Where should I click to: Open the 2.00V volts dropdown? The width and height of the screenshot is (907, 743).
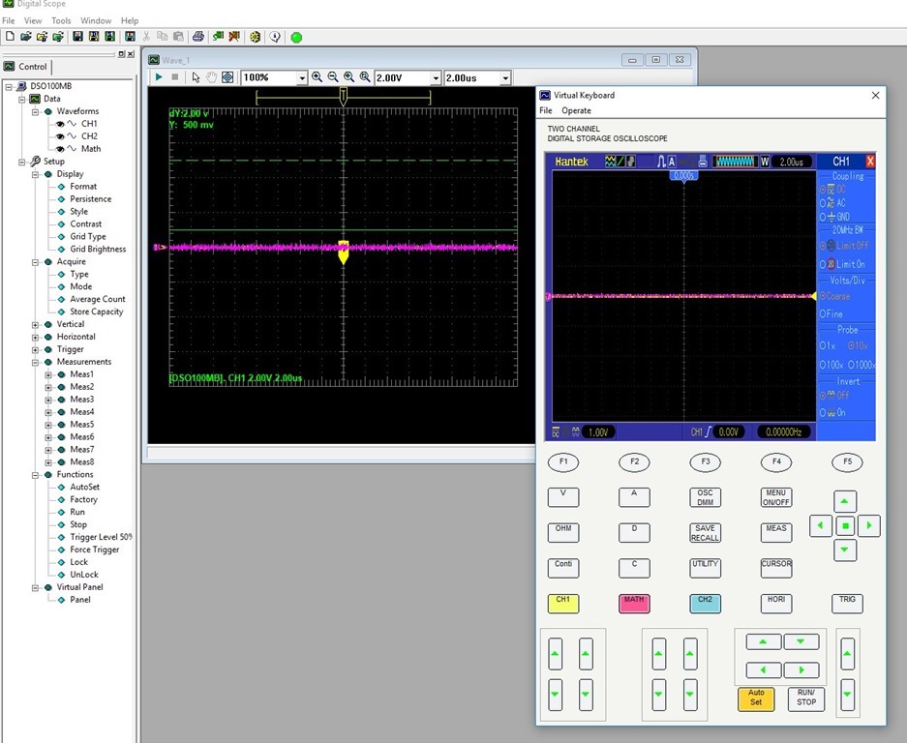coord(436,77)
